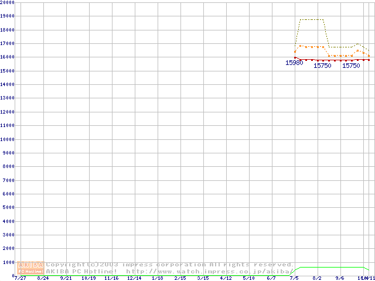Click the 7/27 date axis label

click(20, 278)
